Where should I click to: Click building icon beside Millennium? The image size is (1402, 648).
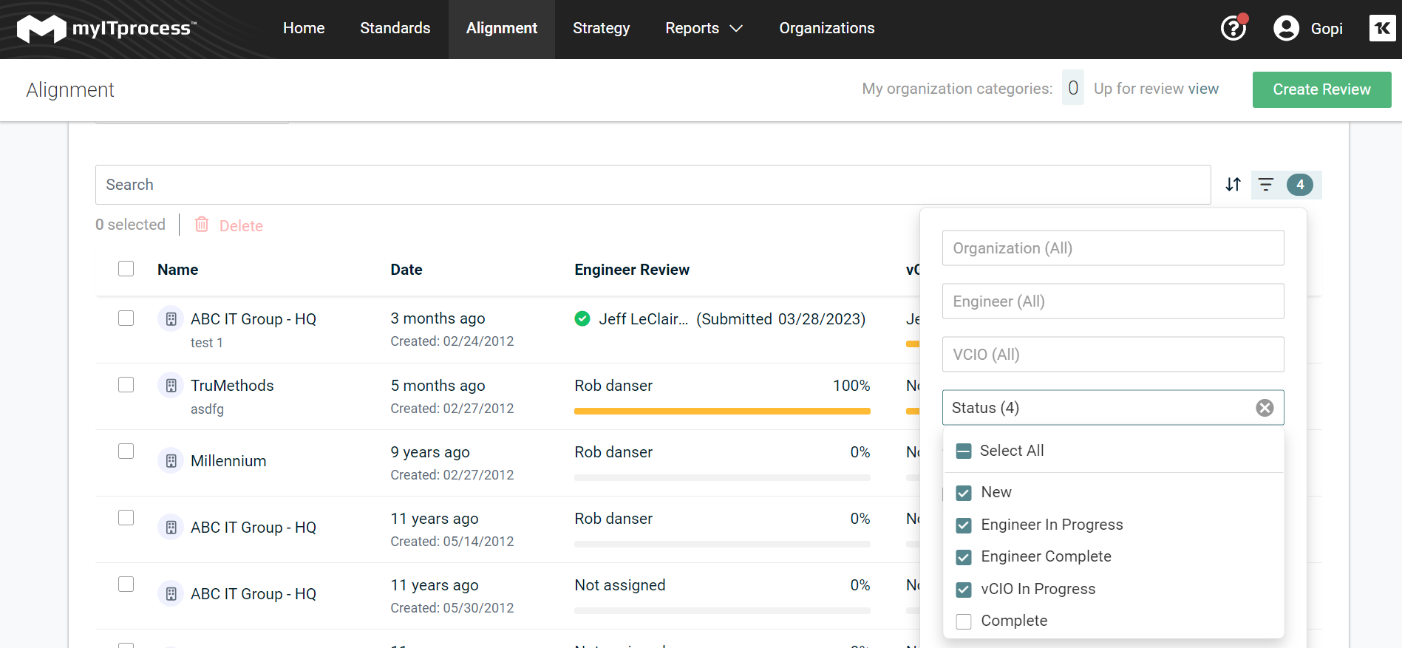point(171,460)
